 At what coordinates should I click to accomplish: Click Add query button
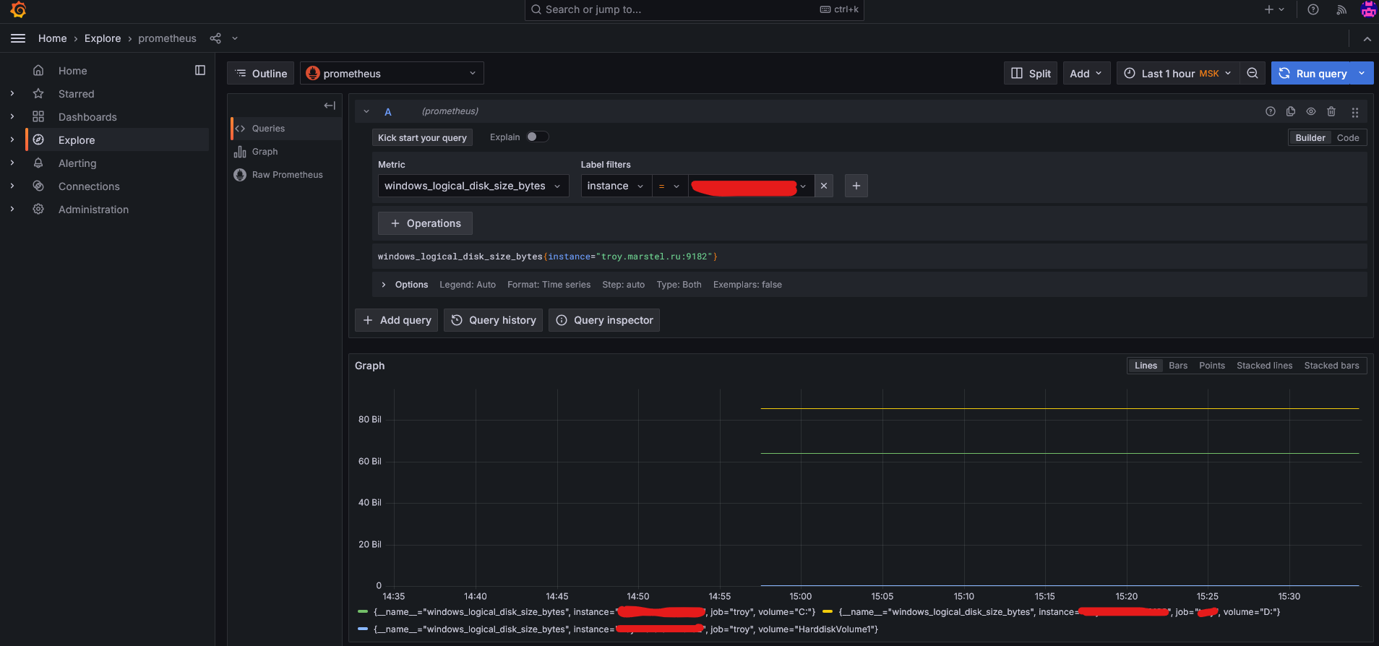pyautogui.click(x=396, y=320)
